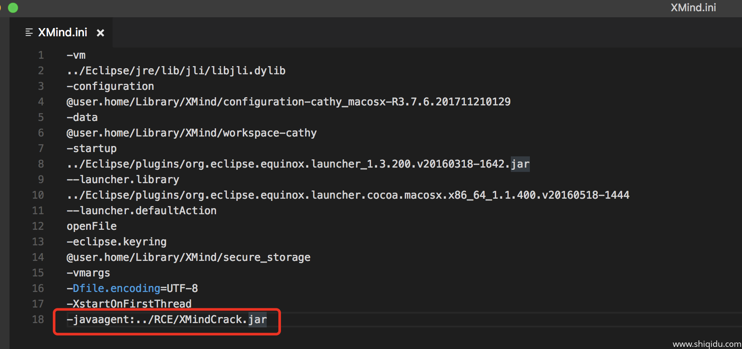Viewport: 742px width, 349px height.
Task: Click the secure_storage path on line 14
Action: (x=189, y=257)
